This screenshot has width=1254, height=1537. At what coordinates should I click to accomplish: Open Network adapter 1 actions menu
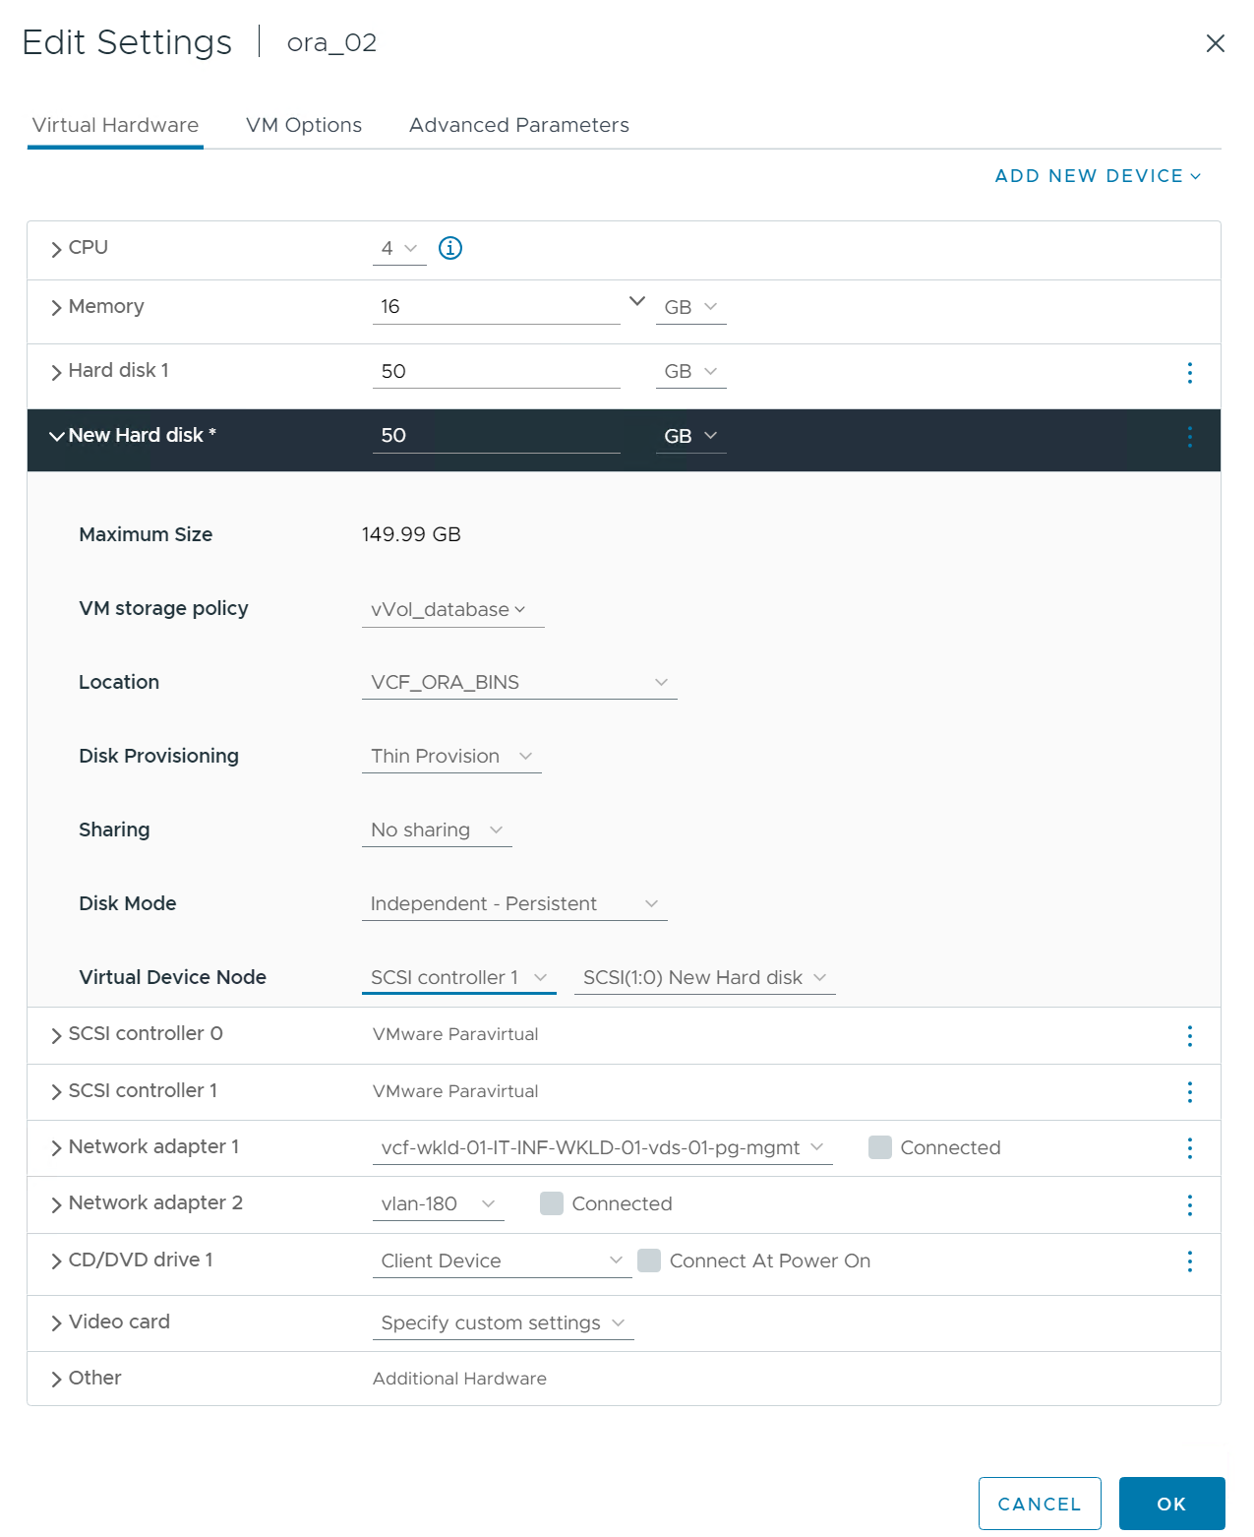click(x=1189, y=1148)
